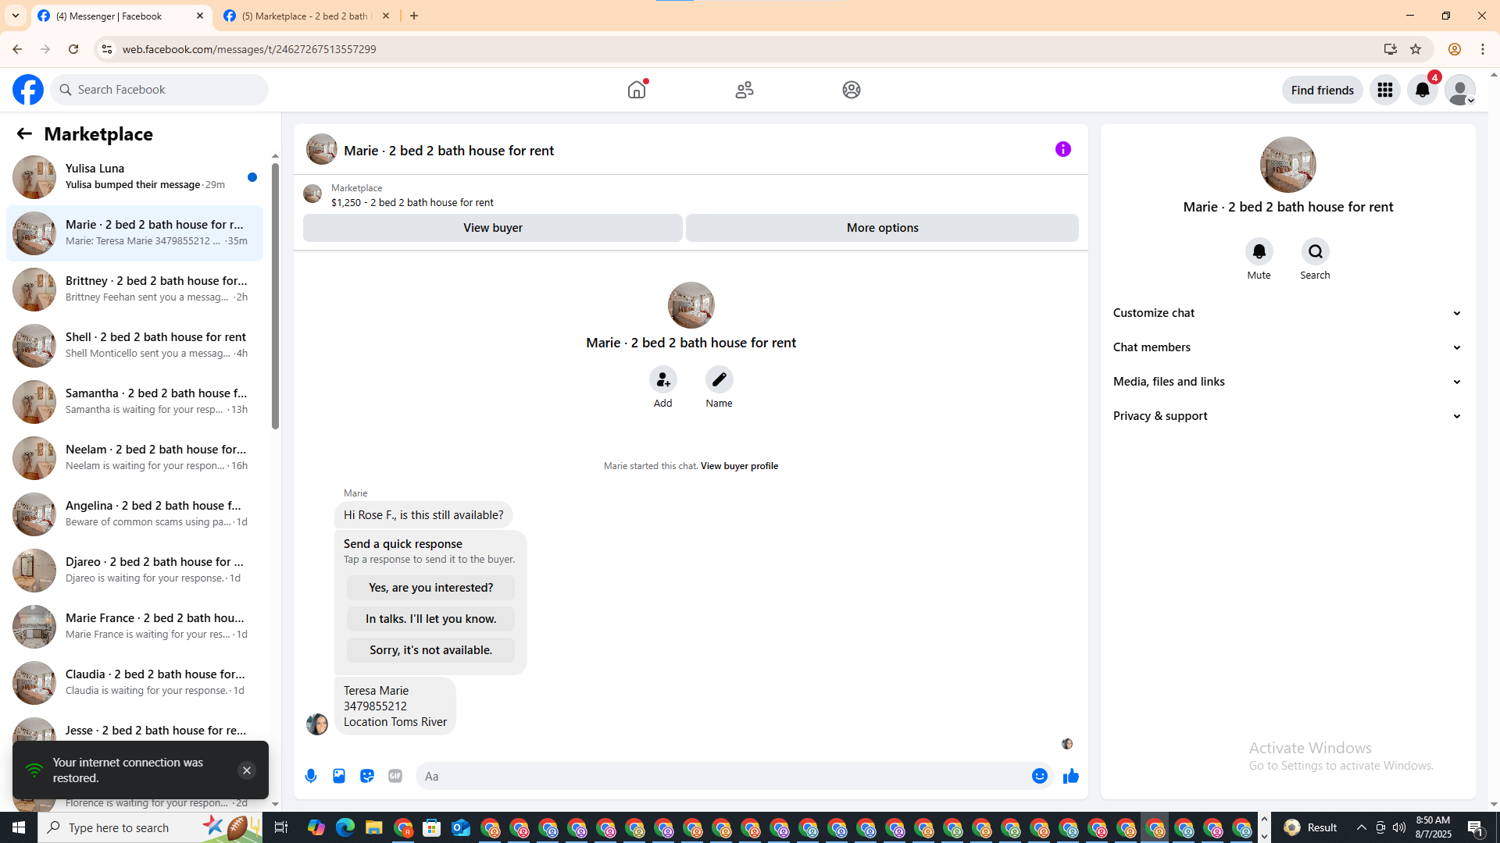Send a thumbs-up like
The height and width of the screenshot is (843, 1500).
pos(1071,776)
